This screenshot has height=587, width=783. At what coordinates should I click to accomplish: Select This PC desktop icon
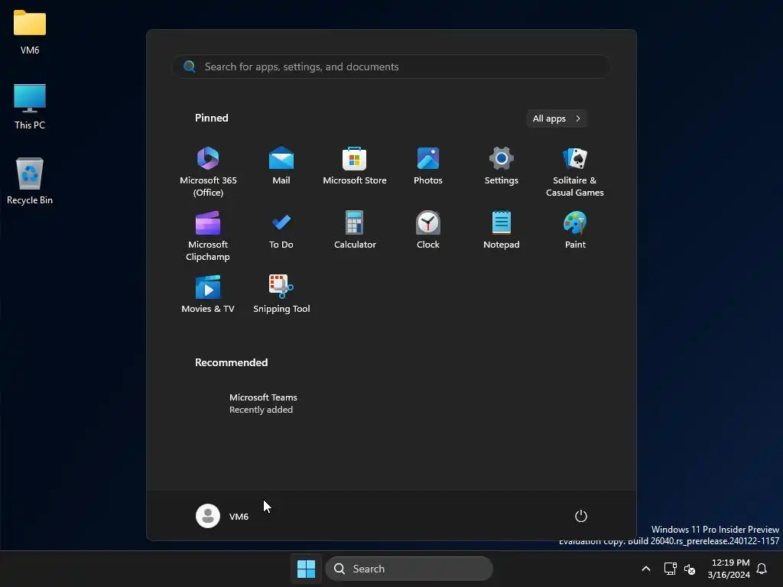(30, 106)
